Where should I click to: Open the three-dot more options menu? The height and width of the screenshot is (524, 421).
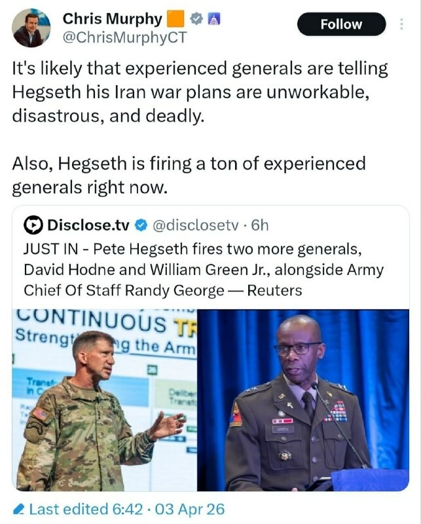(401, 24)
